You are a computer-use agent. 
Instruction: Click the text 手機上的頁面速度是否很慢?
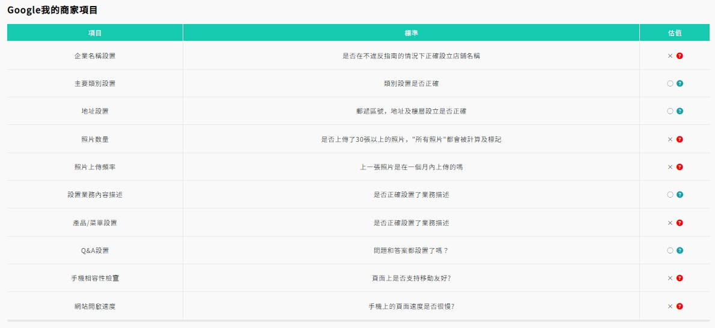coord(412,306)
